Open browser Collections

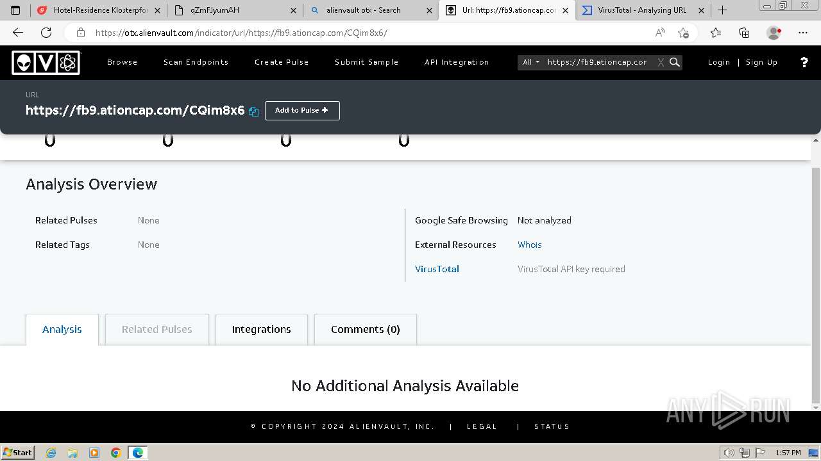pyautogui.click(x=744, y=33)
